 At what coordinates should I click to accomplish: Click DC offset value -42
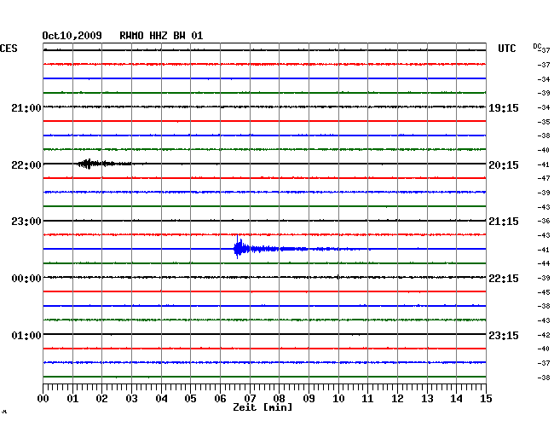(544, 335)
